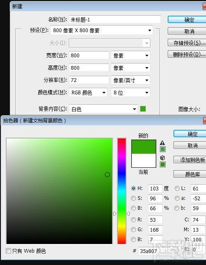Screen dimensions: 206x265
Task: Click the 宽度 width input field
Action: (89, 56)
